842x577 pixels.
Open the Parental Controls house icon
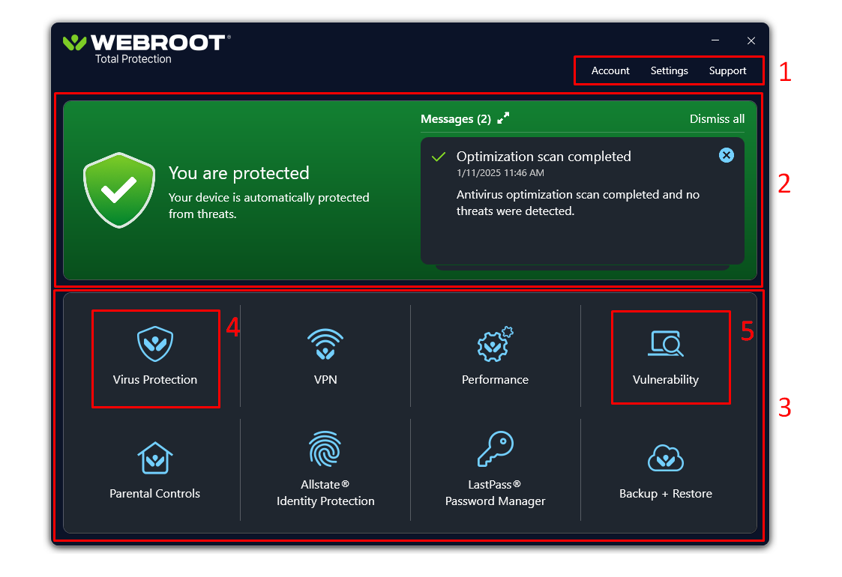click(154, 458)
